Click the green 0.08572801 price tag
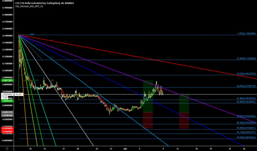Image resolution: width=257 pixels, height=151 pixels. coord(7,80)
